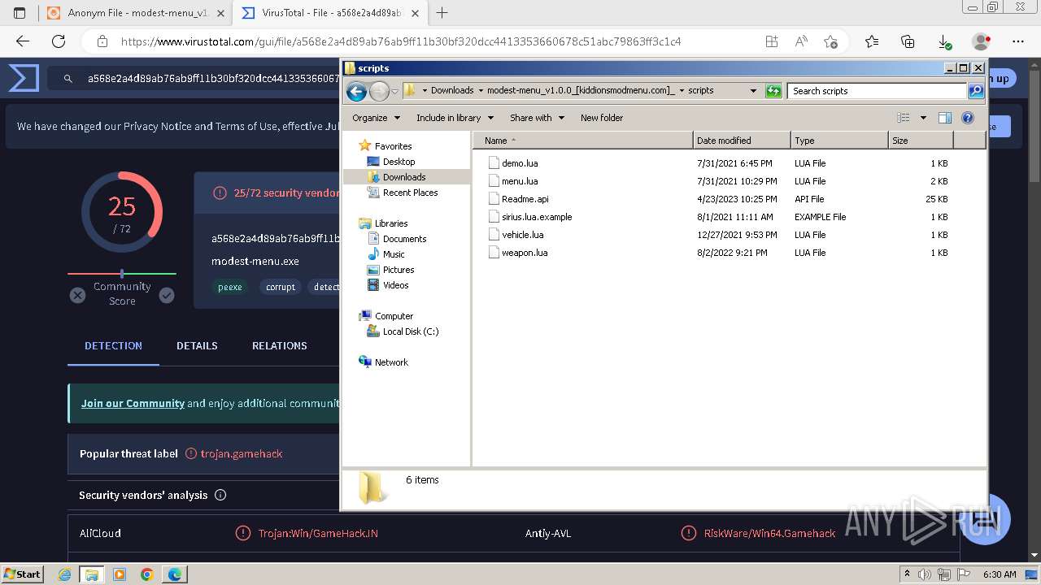Open Music library
This screenshot has width=1041, height=585.
point(394,254)
